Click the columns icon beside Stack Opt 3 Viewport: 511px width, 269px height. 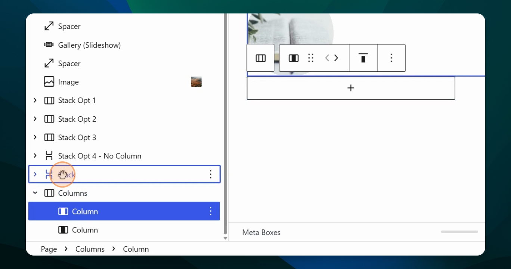(49, 137)
